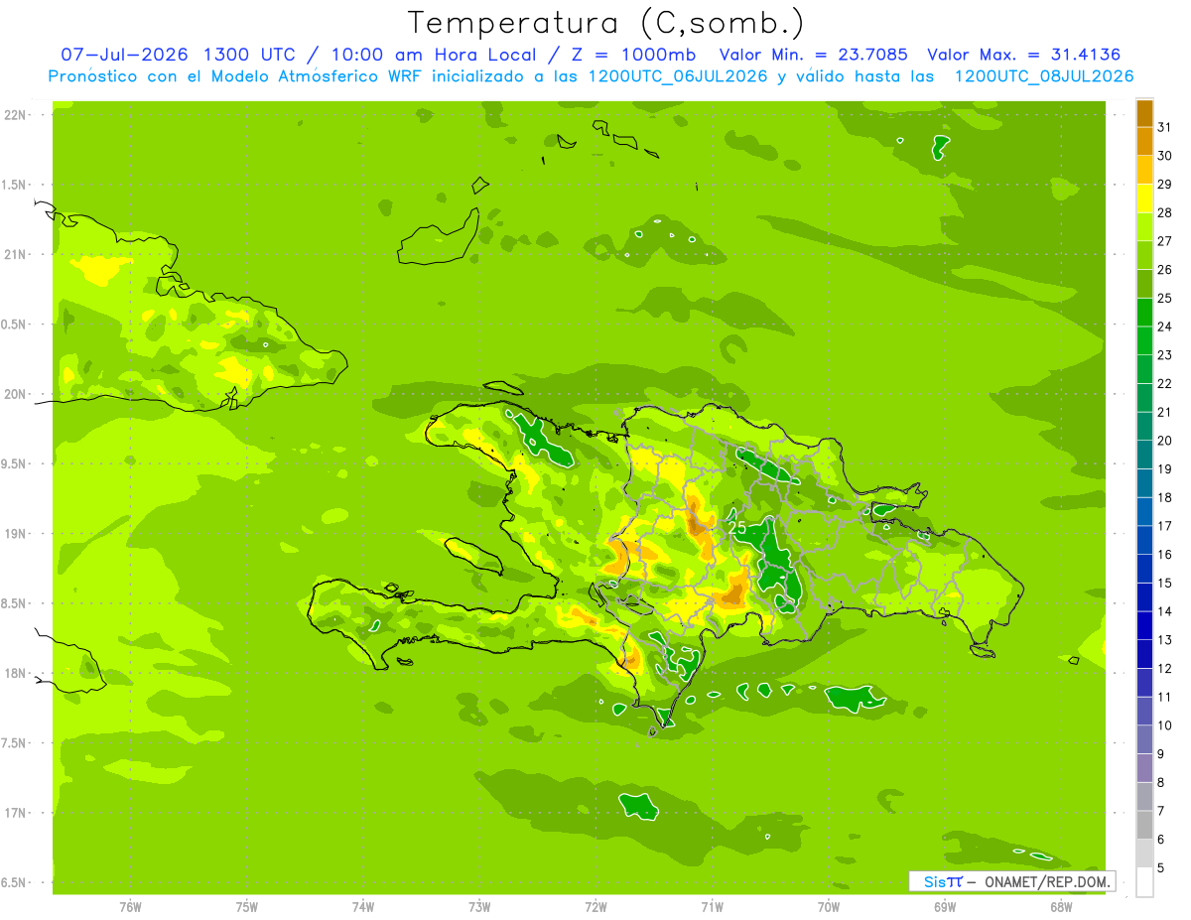The image size is (1191, 920).
Task: Click the "20N" latitude label
Action: [x=16, y=394]
